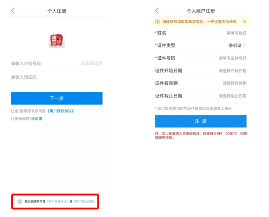Expand the 证件类型 chevron next to 身份证
The width and height of the screenshot is (269, 217).
244,45
